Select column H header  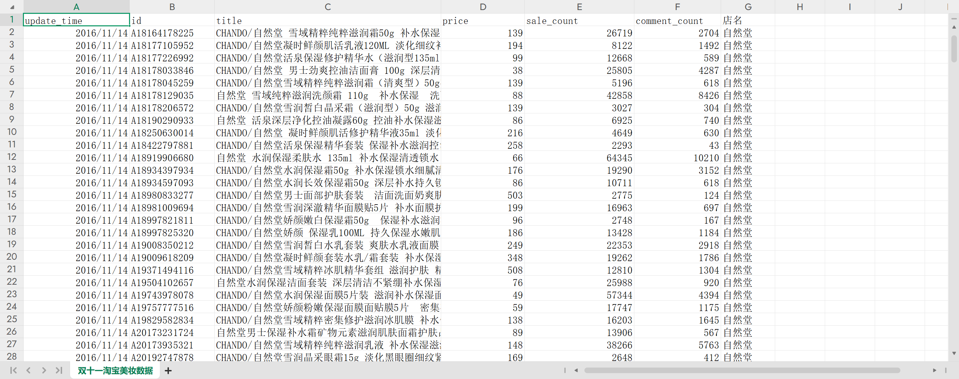[800, 7]
